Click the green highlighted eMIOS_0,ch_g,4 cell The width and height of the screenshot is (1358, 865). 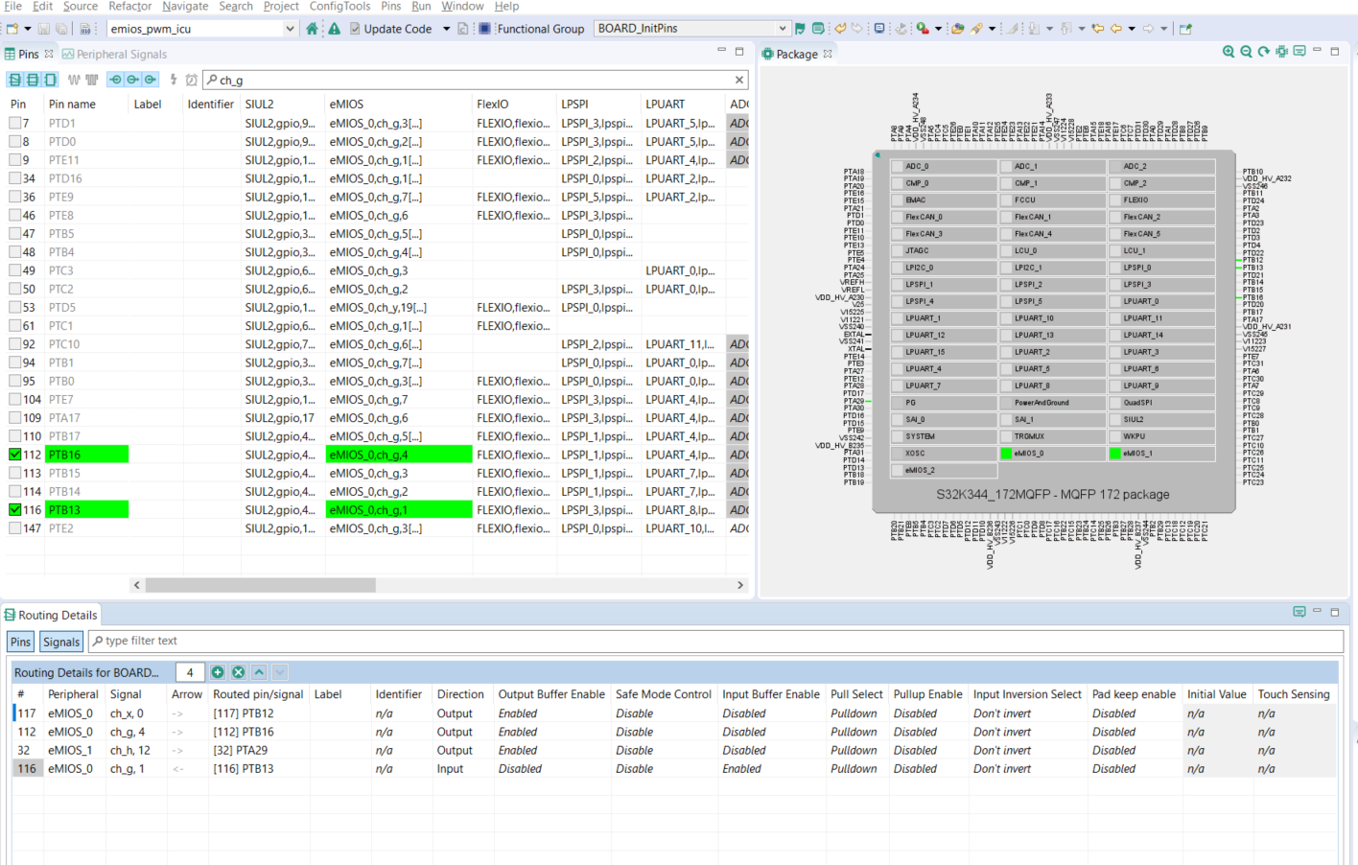[x=398, y=454]
